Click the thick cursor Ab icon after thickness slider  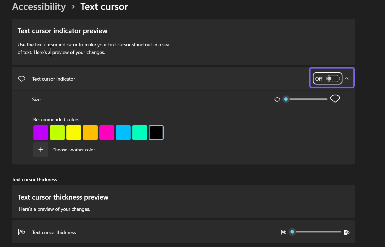(347, 232)
